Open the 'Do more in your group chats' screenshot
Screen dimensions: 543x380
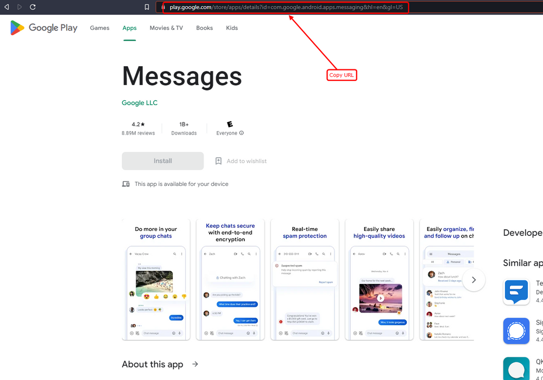tap(156, 279)
